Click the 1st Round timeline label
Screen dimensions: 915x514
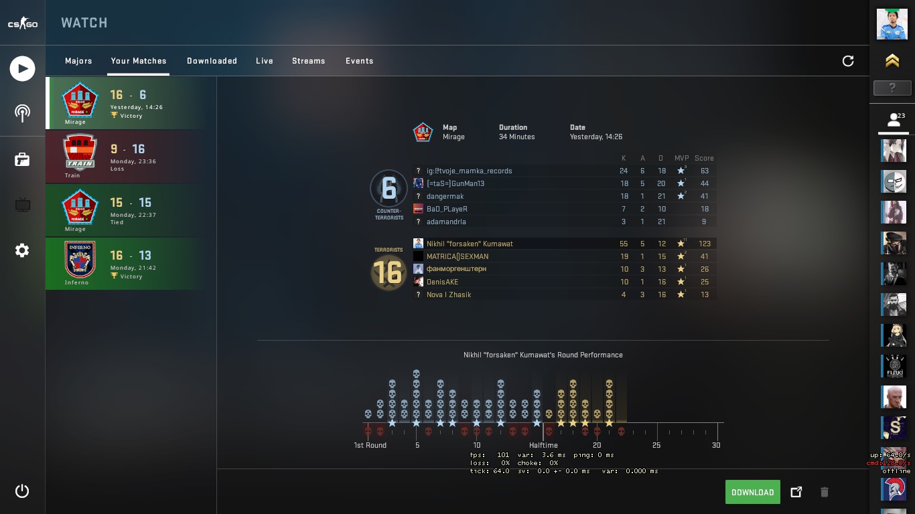370,446
